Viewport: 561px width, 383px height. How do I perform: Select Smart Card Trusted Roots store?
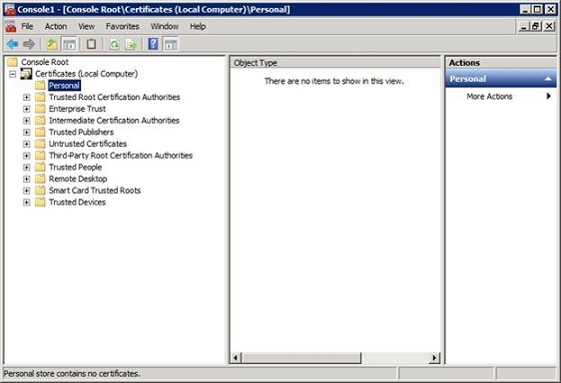click(x=95, y=191)
